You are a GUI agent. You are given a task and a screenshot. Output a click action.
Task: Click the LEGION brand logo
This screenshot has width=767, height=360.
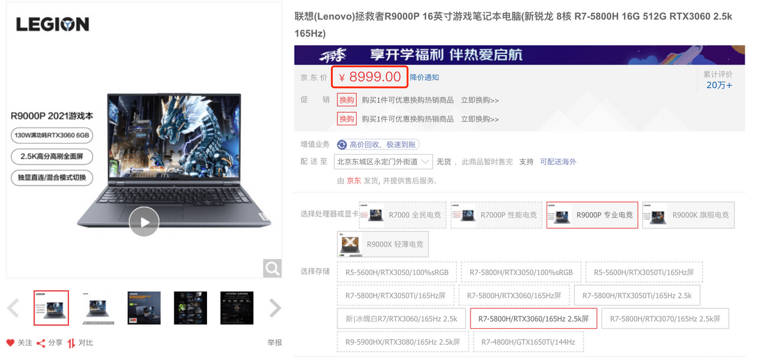[x=52, y=24]
